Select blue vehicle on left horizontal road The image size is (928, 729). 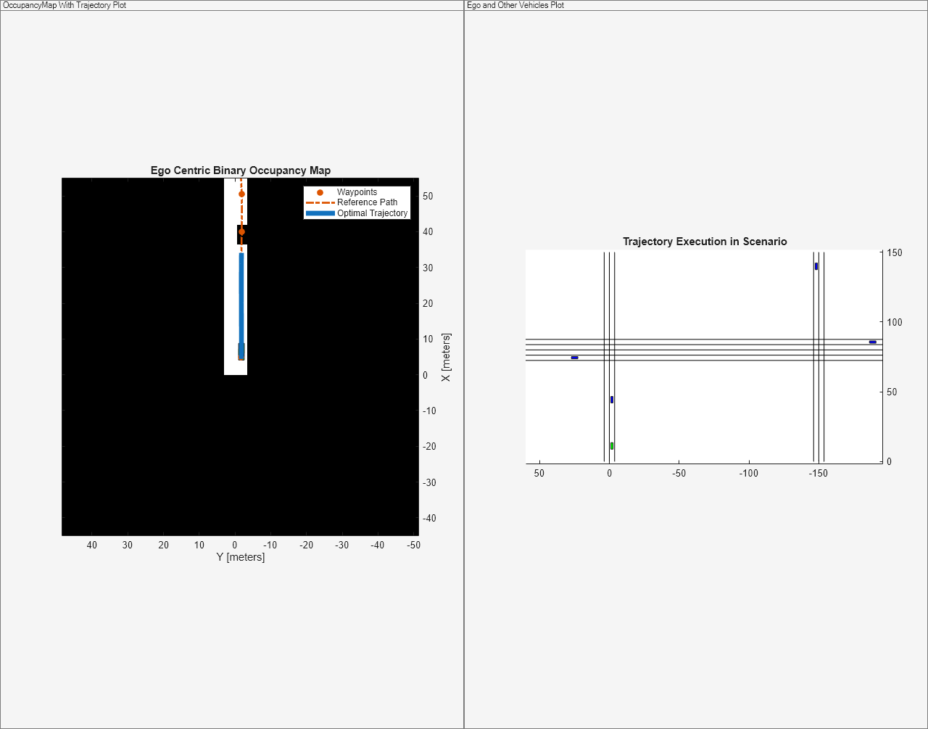pos(574,358)
